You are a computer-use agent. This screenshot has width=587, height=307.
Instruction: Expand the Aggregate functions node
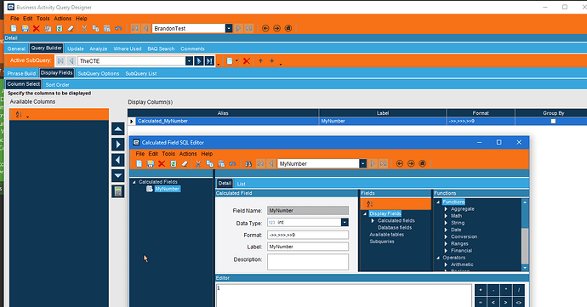(446, 209)
